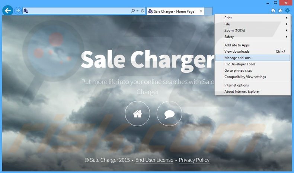Open the File submenu
The image size is (294, 173).
click(253, 24)
